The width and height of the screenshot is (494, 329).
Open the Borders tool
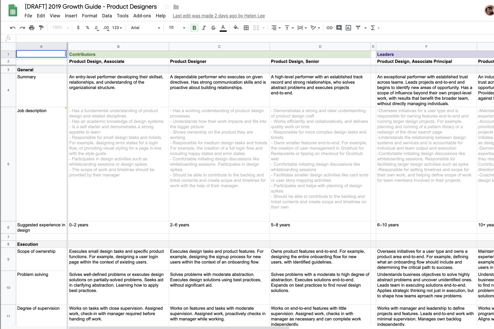246,28
